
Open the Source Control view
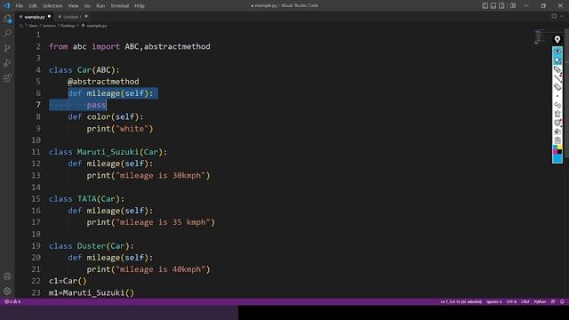tap(7, 48)
